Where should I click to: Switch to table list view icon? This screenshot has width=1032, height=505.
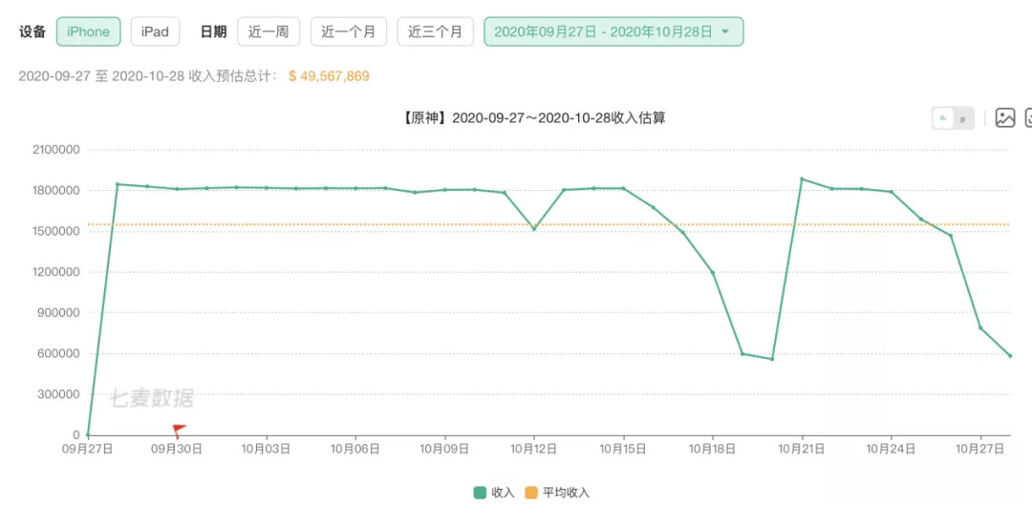click(x=963, y=118)
